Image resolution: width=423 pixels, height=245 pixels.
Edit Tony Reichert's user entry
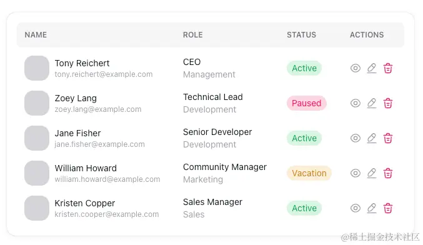click(372, 68)
